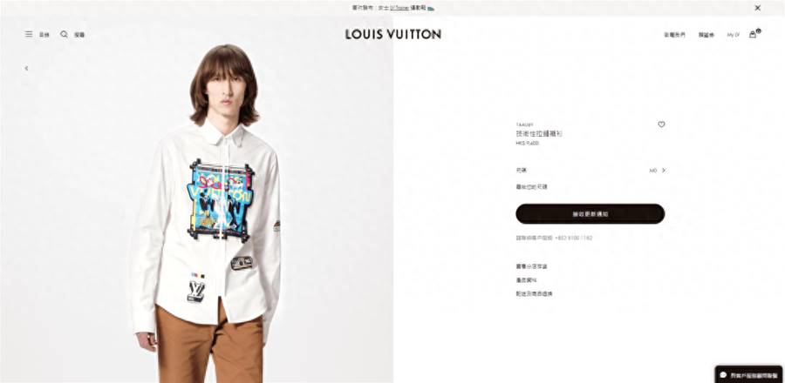Click the Louis Vuitton logo
This screenshot has width=785, height=383.
click(x=393, y=34)
